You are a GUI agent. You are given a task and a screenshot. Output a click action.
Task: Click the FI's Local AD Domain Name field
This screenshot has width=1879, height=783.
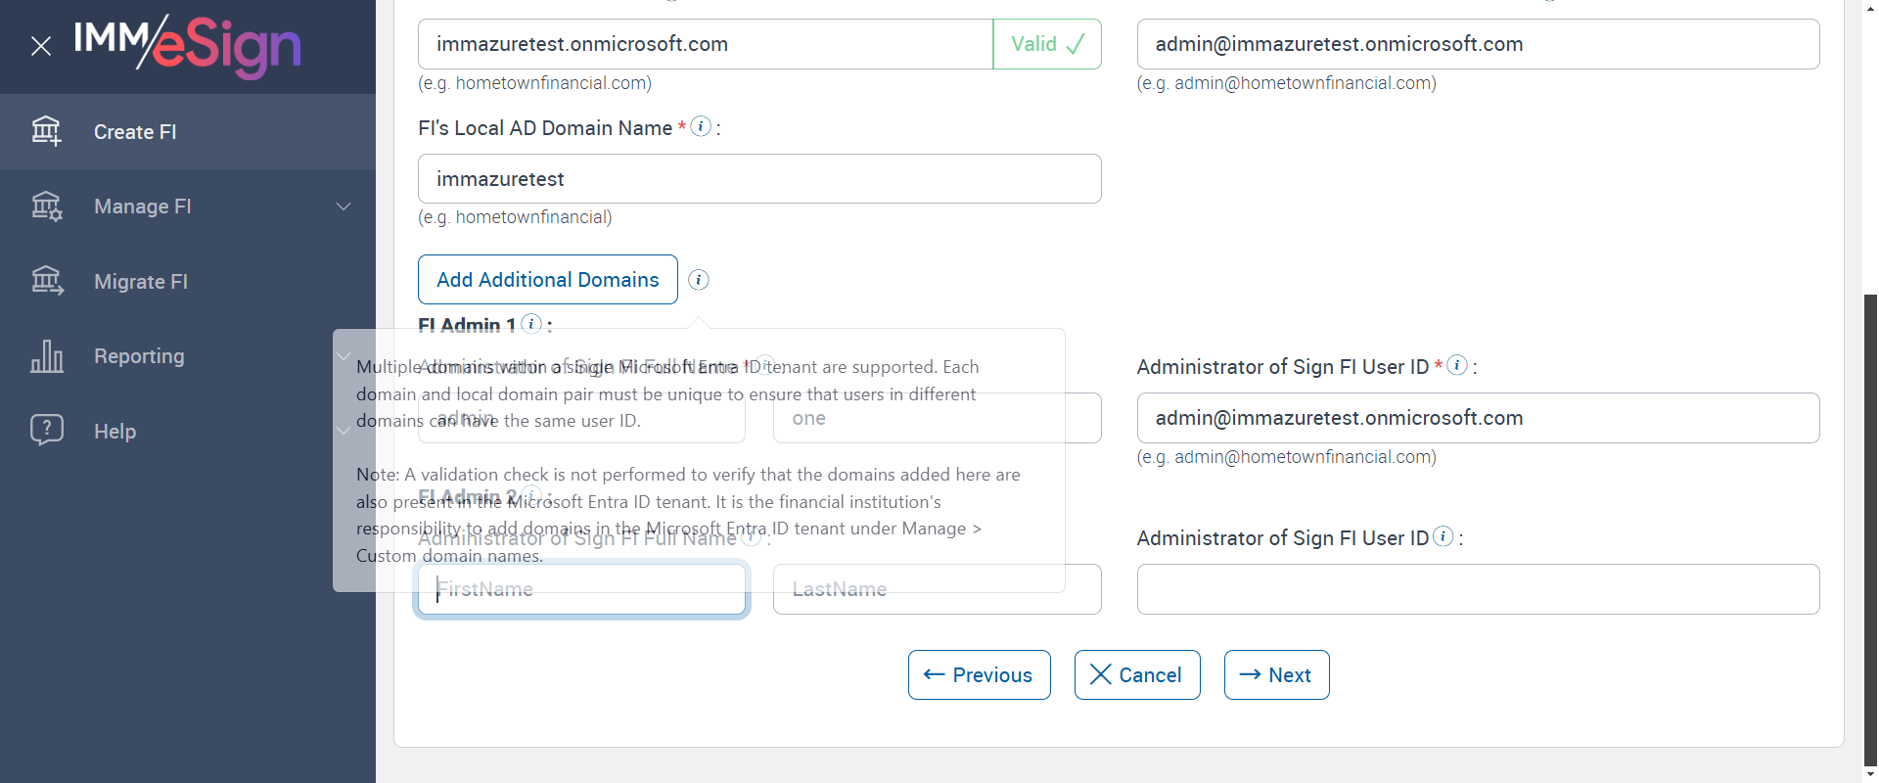click(x=758, y=179)
